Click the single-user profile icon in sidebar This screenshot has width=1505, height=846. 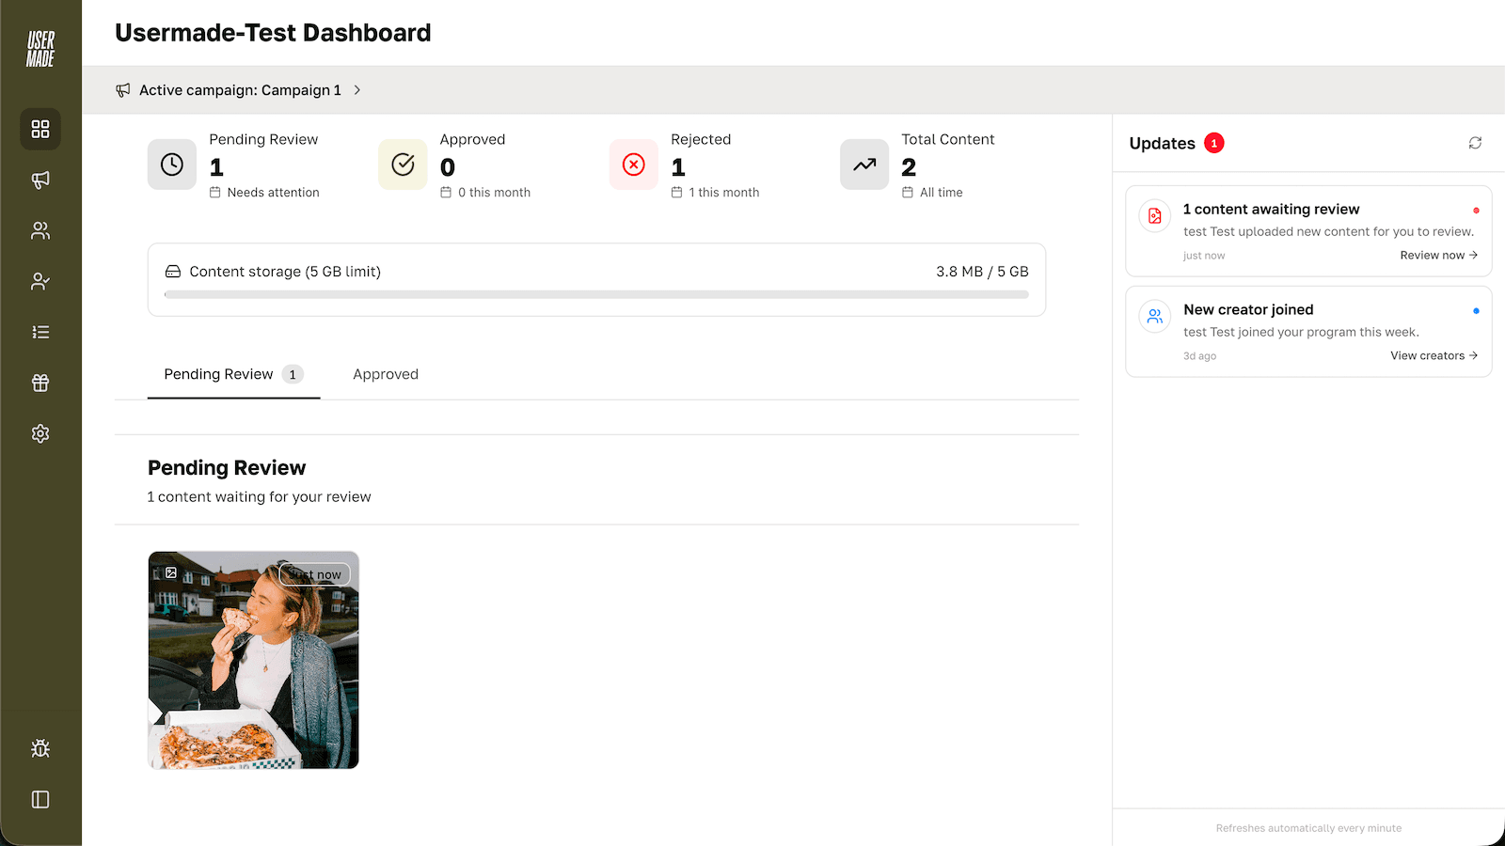pyautogui.click(x=40, y=281)
